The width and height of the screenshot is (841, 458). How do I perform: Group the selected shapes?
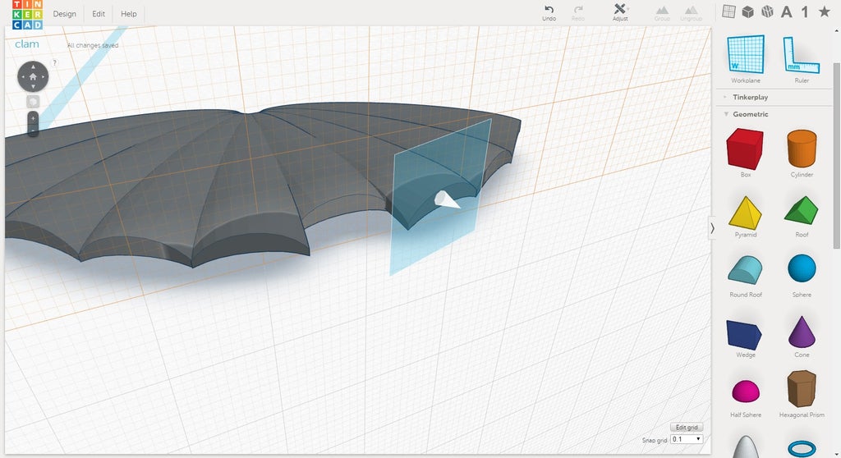coord(662,13)
